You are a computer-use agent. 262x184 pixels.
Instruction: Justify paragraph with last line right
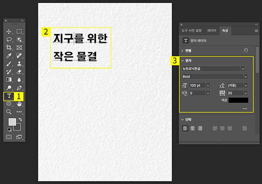tap(230, 128)
